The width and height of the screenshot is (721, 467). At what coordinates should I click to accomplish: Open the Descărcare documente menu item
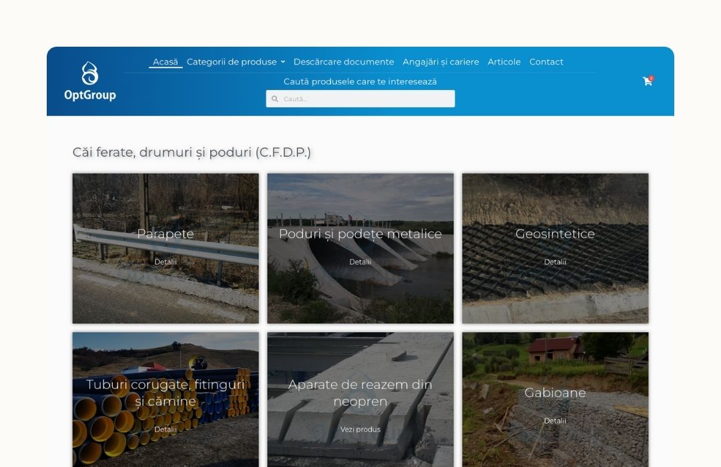344,61
